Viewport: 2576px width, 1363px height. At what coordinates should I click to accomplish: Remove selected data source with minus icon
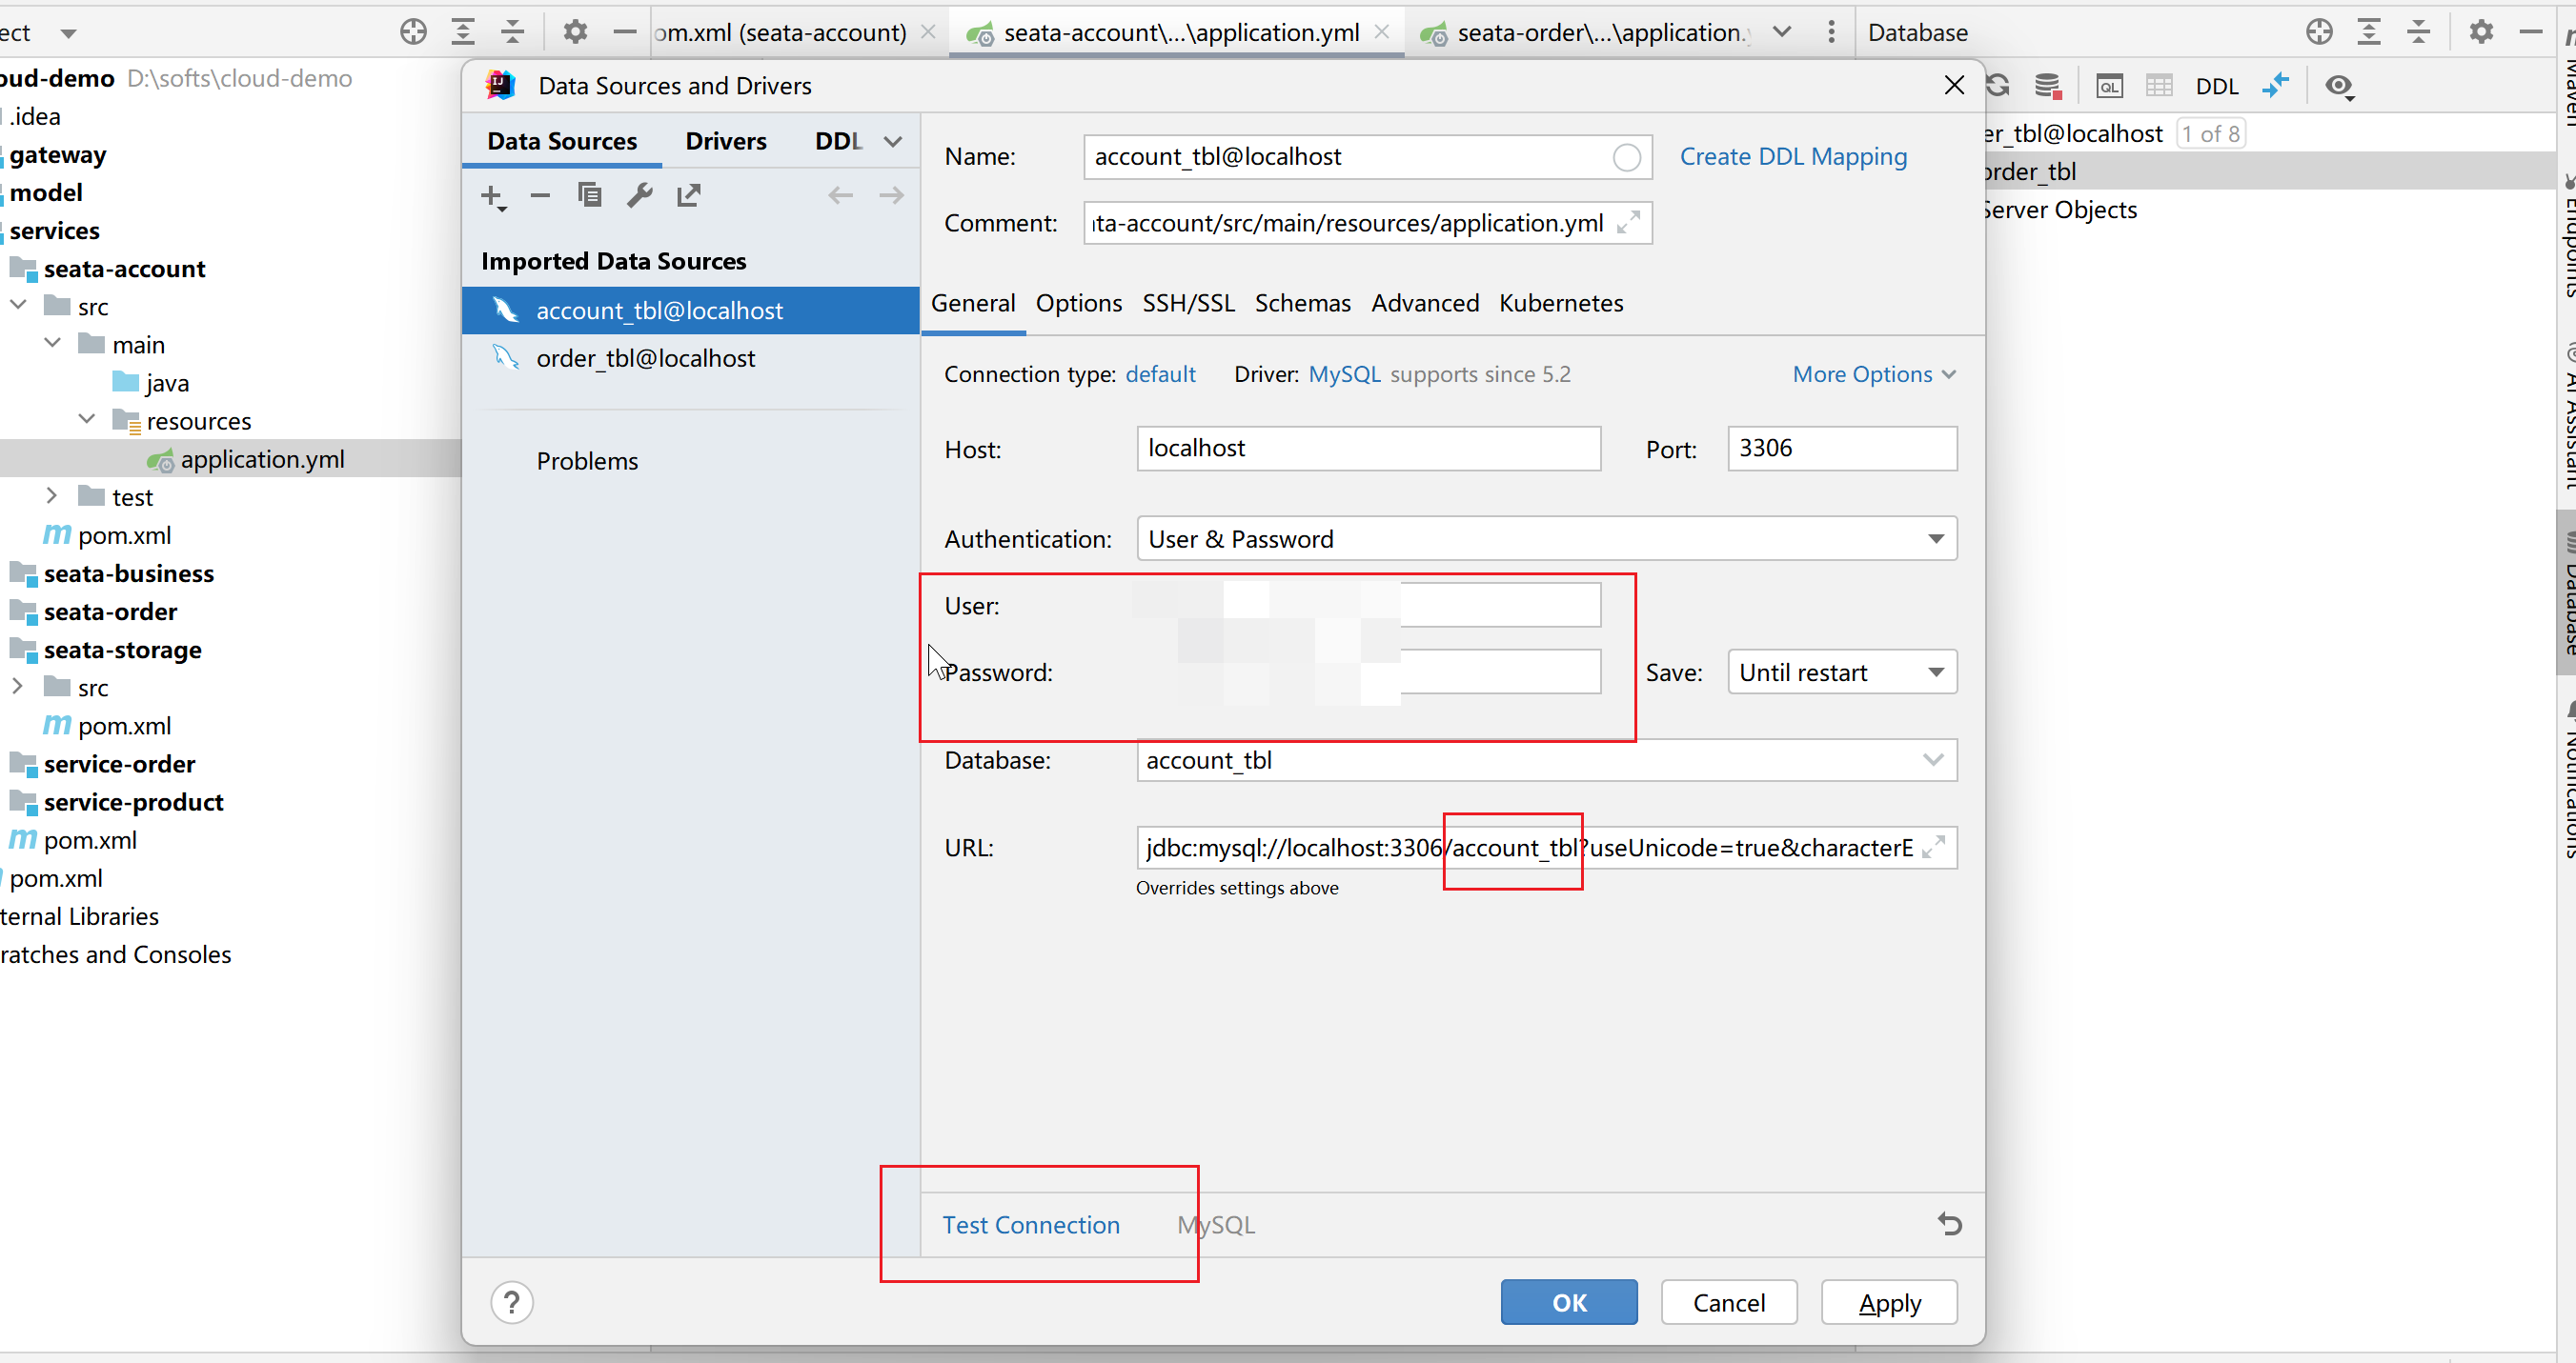pyautogui.click(x=540, y=196)
